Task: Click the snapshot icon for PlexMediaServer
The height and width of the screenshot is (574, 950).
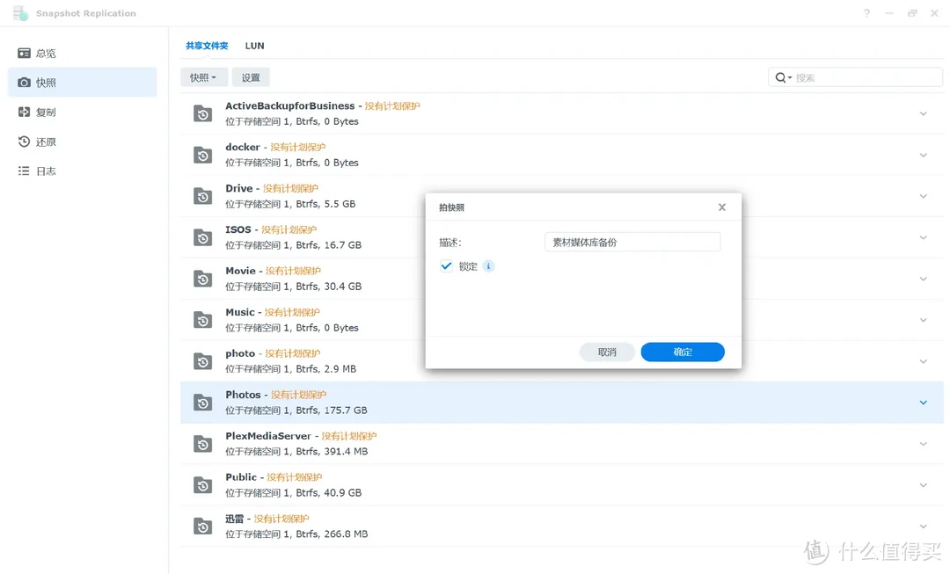Action: click(201, 443)
